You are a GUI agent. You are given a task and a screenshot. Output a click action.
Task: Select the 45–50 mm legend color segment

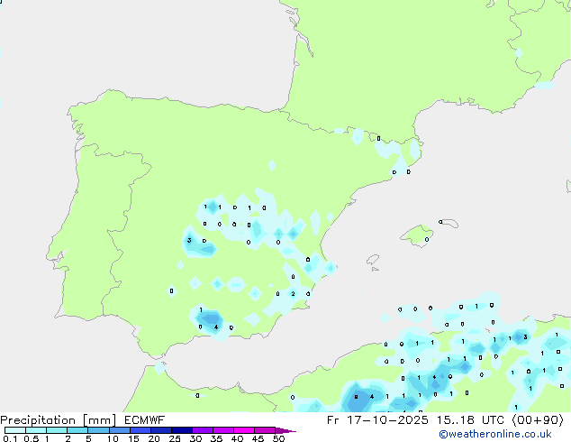[265, 430]
